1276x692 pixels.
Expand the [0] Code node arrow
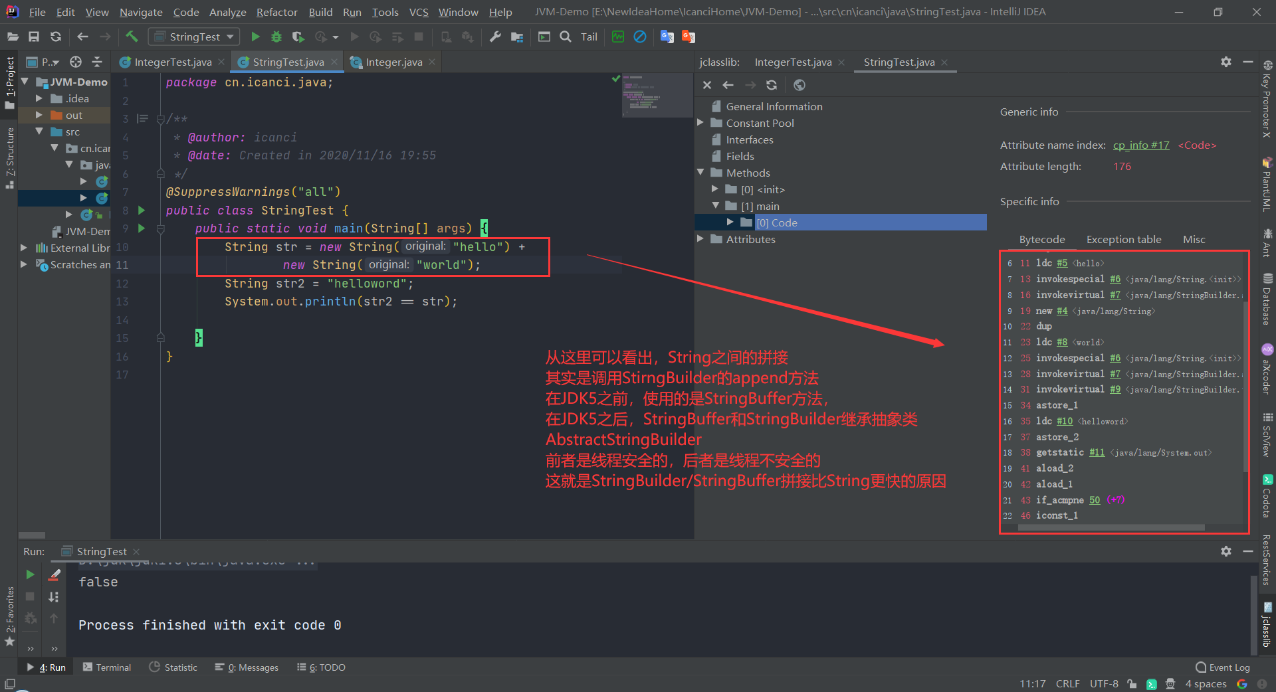click(730, 222)
